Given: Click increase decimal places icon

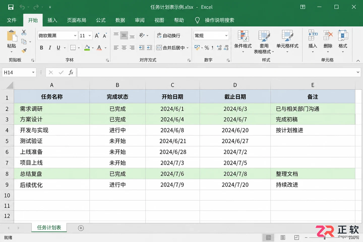Looking at the screenshot, I should point(219,48).
